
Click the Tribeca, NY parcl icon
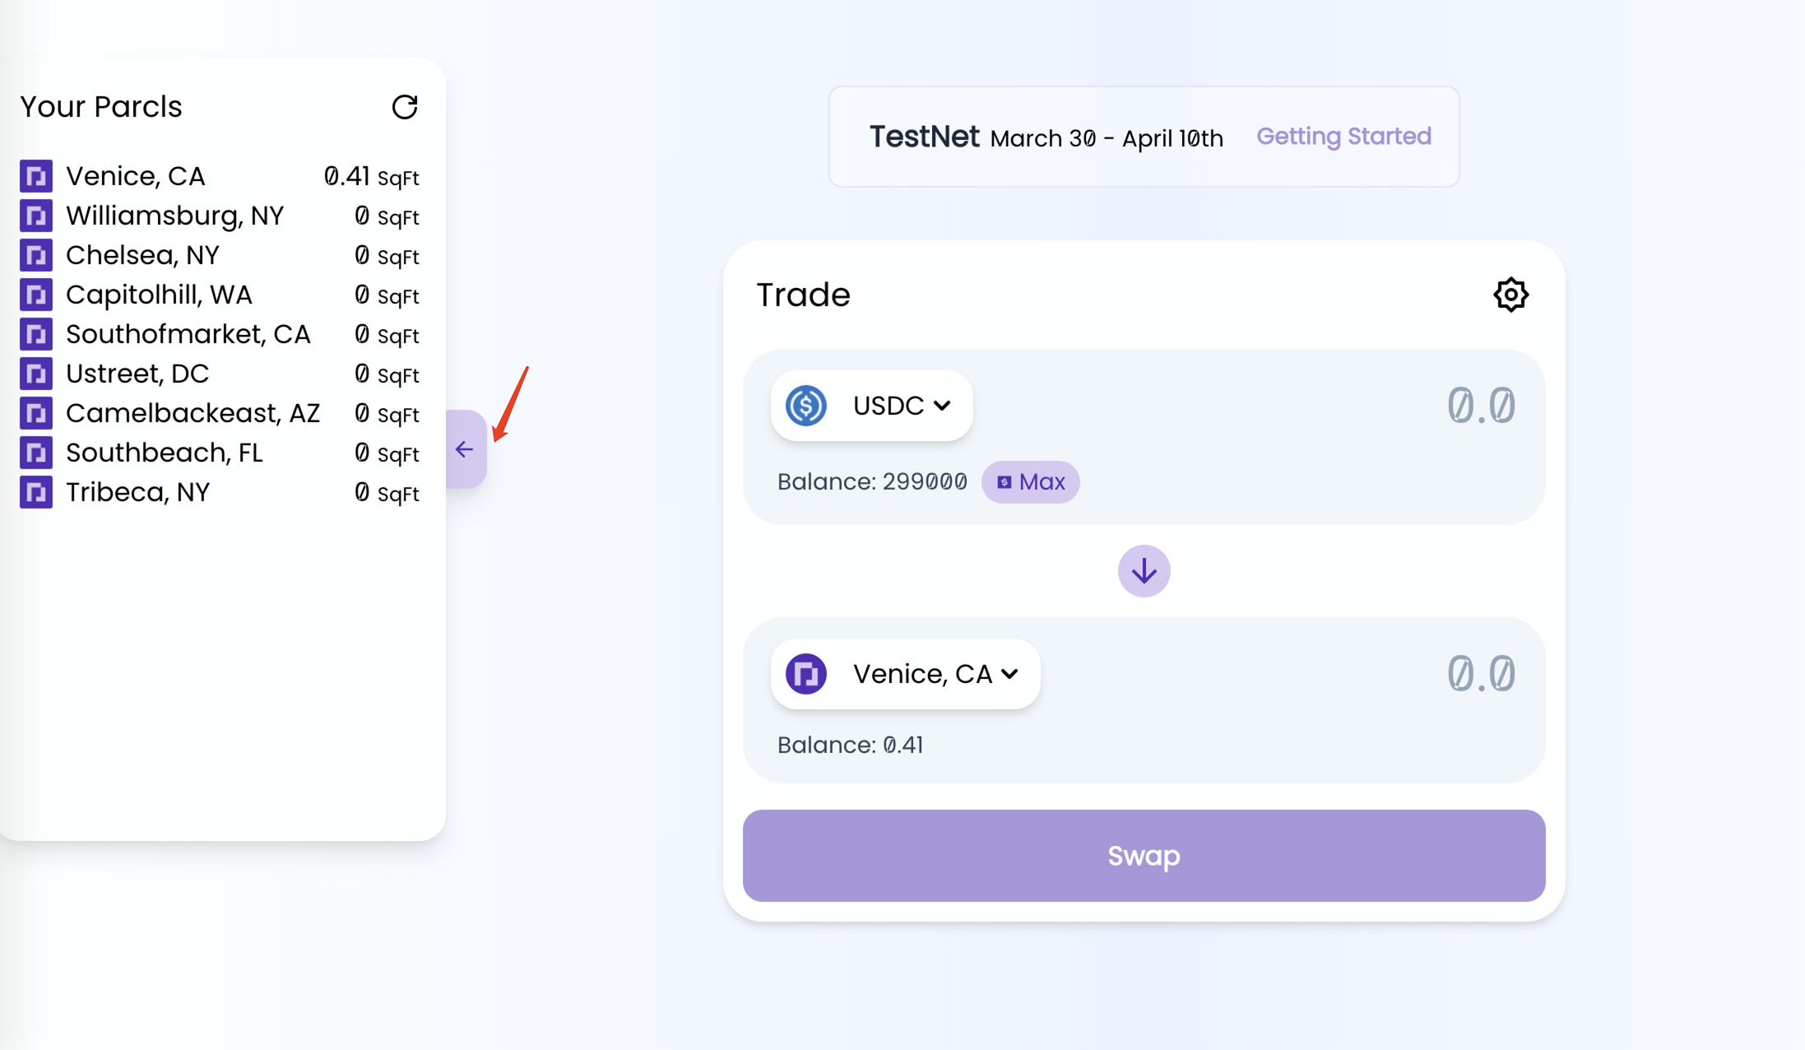coord(36,492)
